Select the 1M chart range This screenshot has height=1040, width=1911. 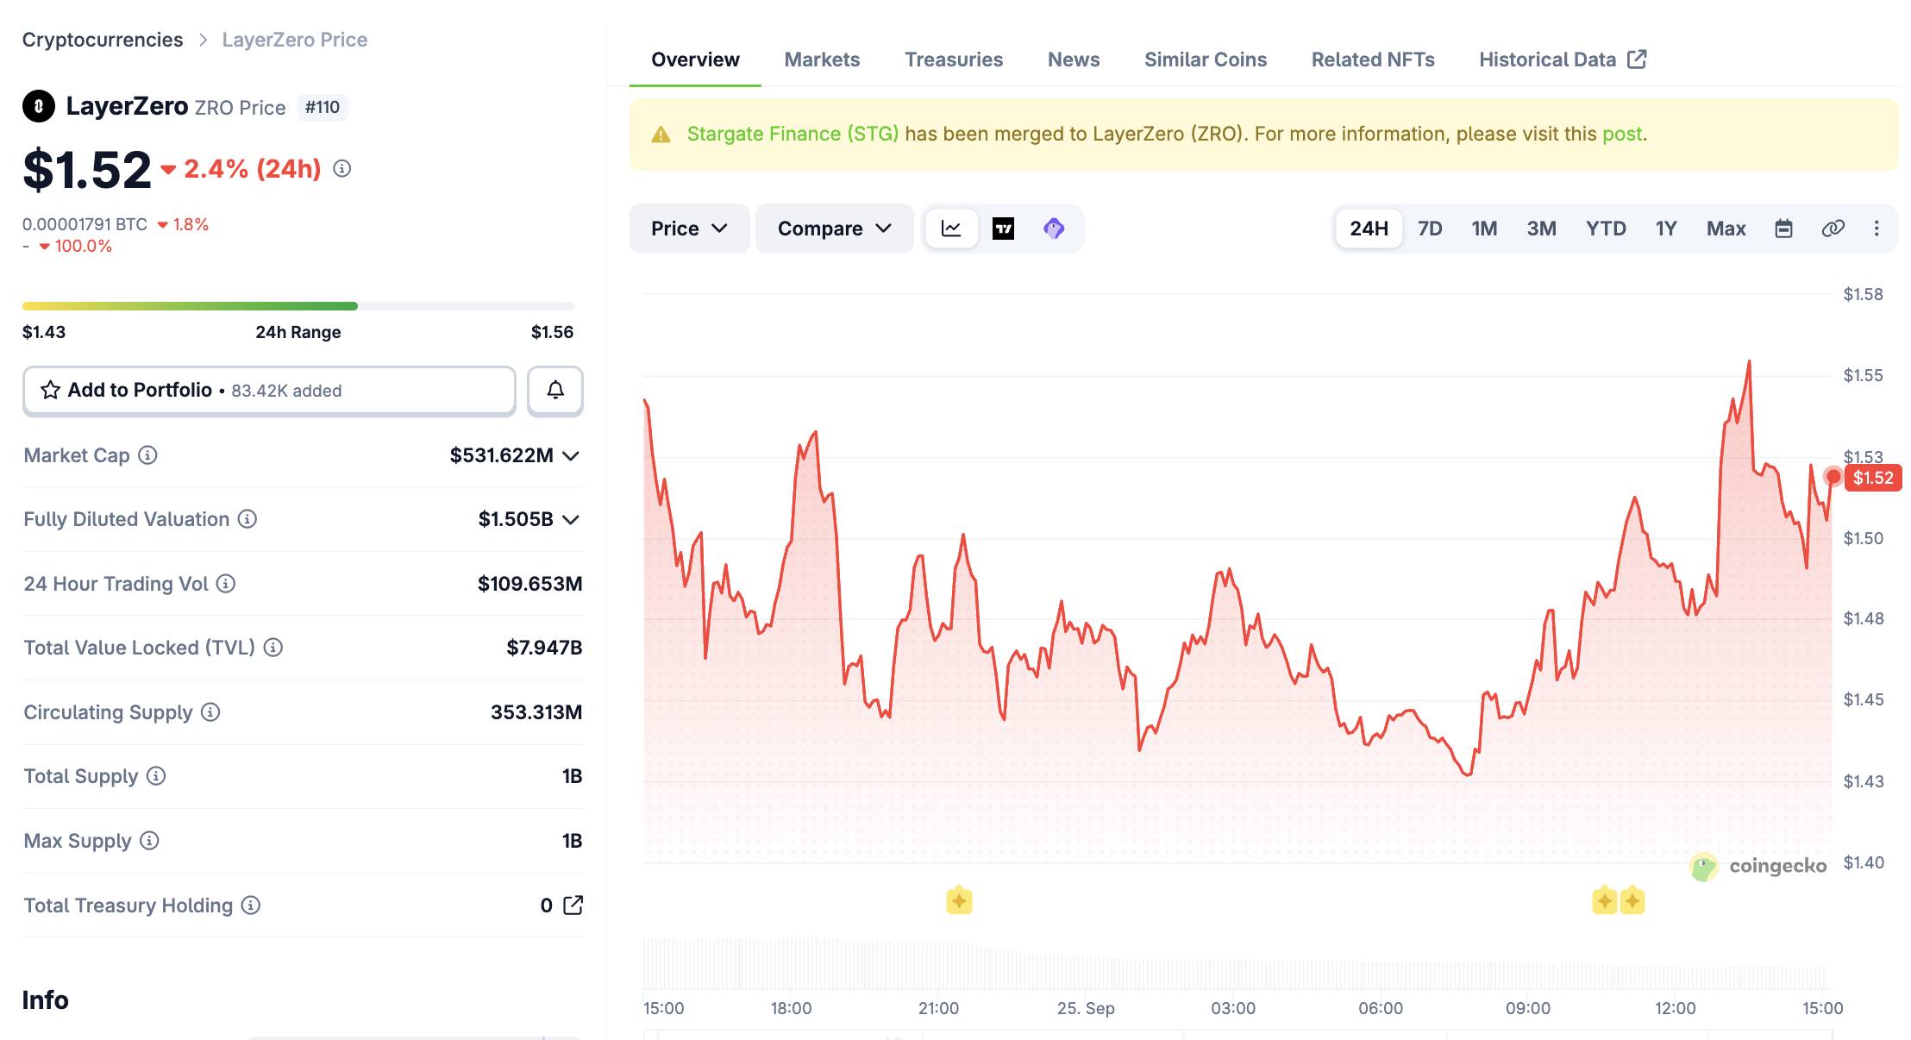(x=1484, y=229)
